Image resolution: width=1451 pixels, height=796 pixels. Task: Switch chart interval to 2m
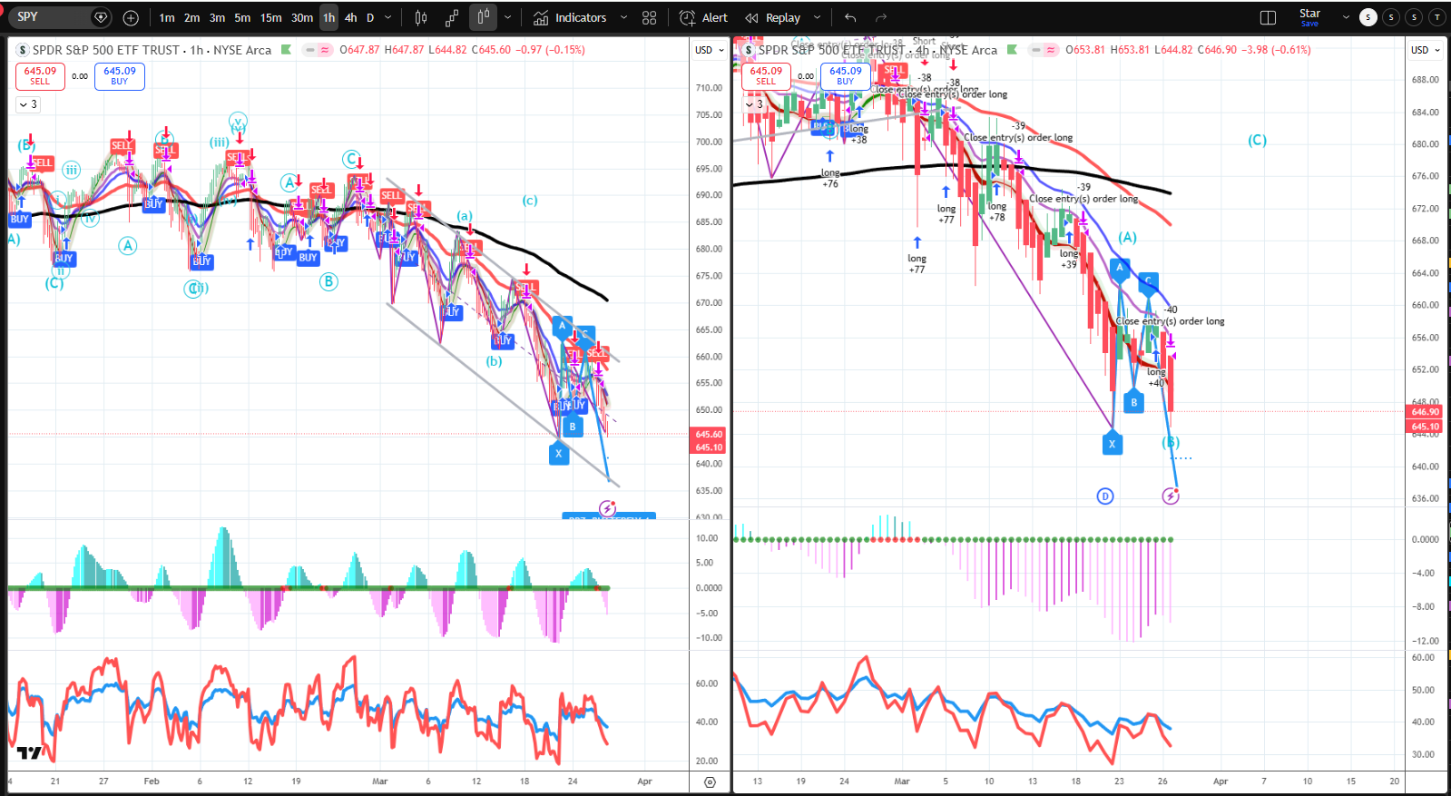[x=191, y=17]
